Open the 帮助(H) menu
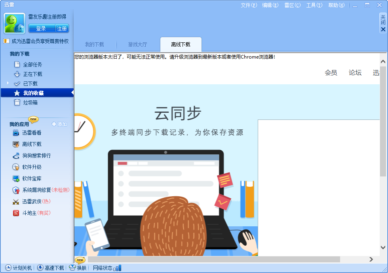Image resolution: width=388 pixels, height=273 pixels. [x=336, y=5]
